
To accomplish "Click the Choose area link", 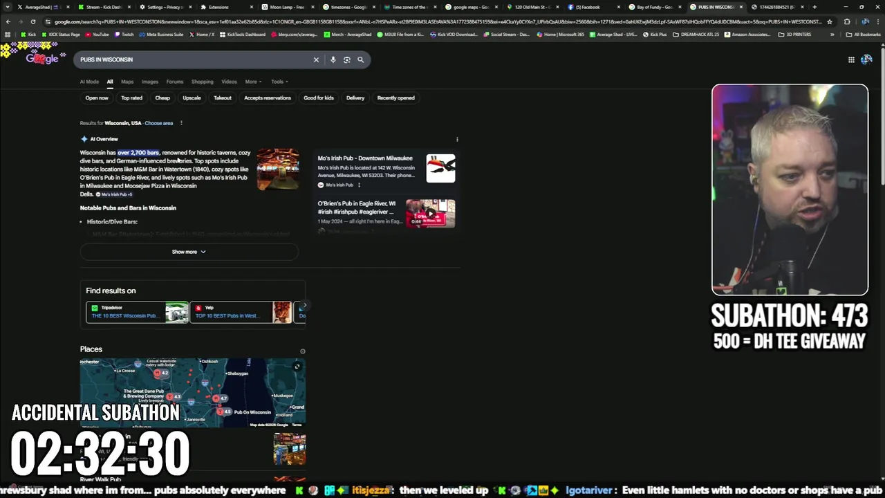I will click(159, 123).
